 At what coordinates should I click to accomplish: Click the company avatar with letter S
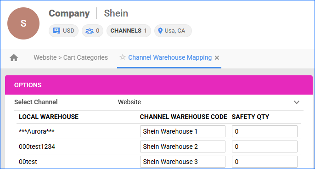[23, 23]
